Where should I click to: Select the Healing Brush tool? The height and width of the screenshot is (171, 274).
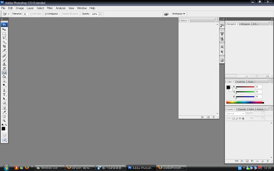(4, 56)
